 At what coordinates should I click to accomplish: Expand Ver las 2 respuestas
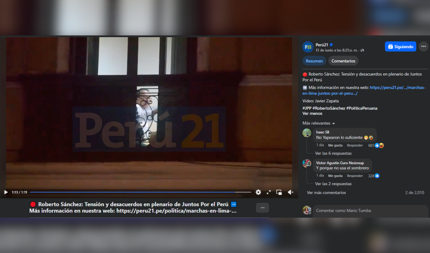[333, 184]
